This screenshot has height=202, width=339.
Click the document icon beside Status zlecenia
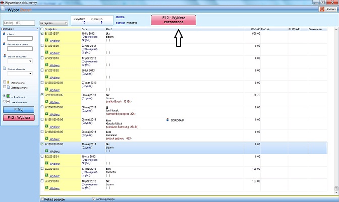(5, 68)
